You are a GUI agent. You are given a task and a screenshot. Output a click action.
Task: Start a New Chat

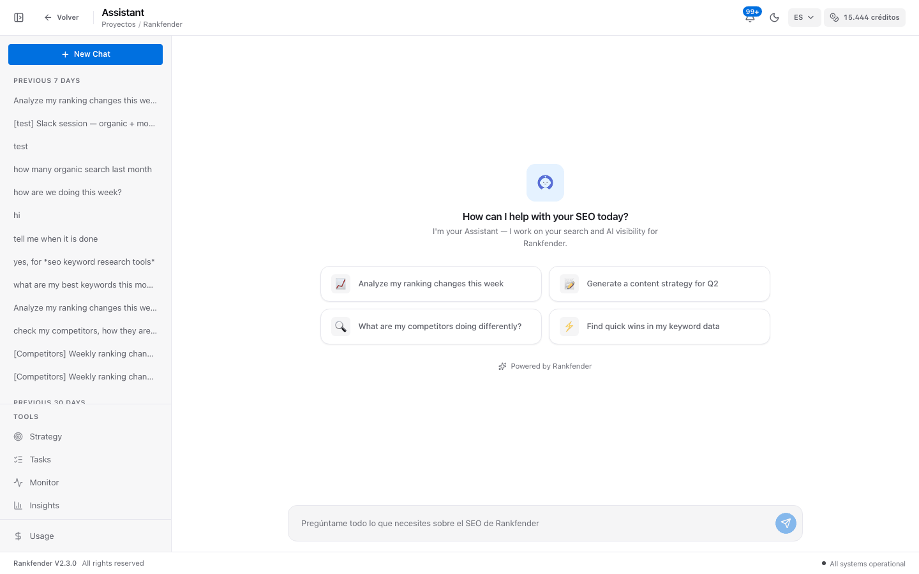point(86,54)
